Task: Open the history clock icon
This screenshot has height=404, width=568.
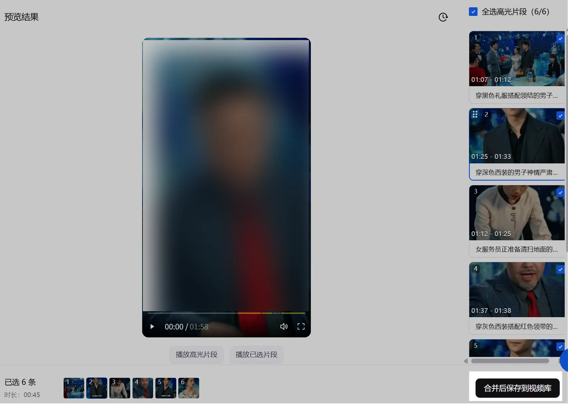Action: coord(443,17)
